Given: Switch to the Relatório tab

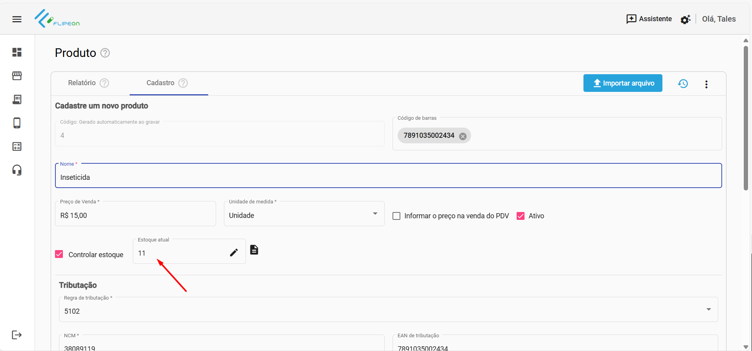Looking at the screenshot, I should [82, 83].
